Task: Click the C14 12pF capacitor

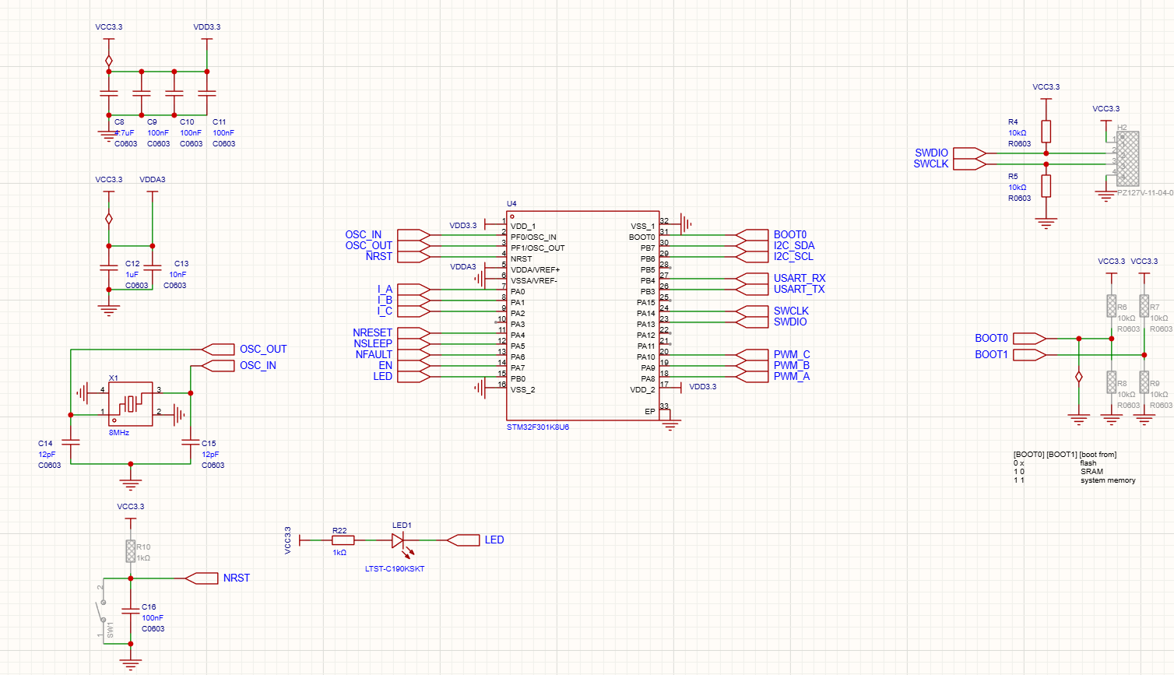Action: pyautogui.click(x=71, y=442)
